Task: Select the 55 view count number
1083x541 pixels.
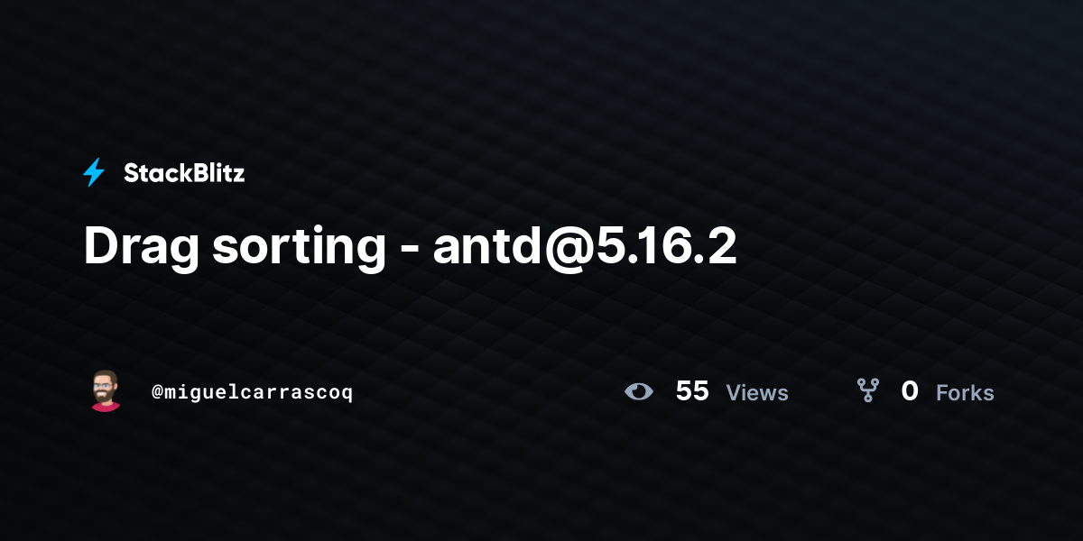Action: 692,391
